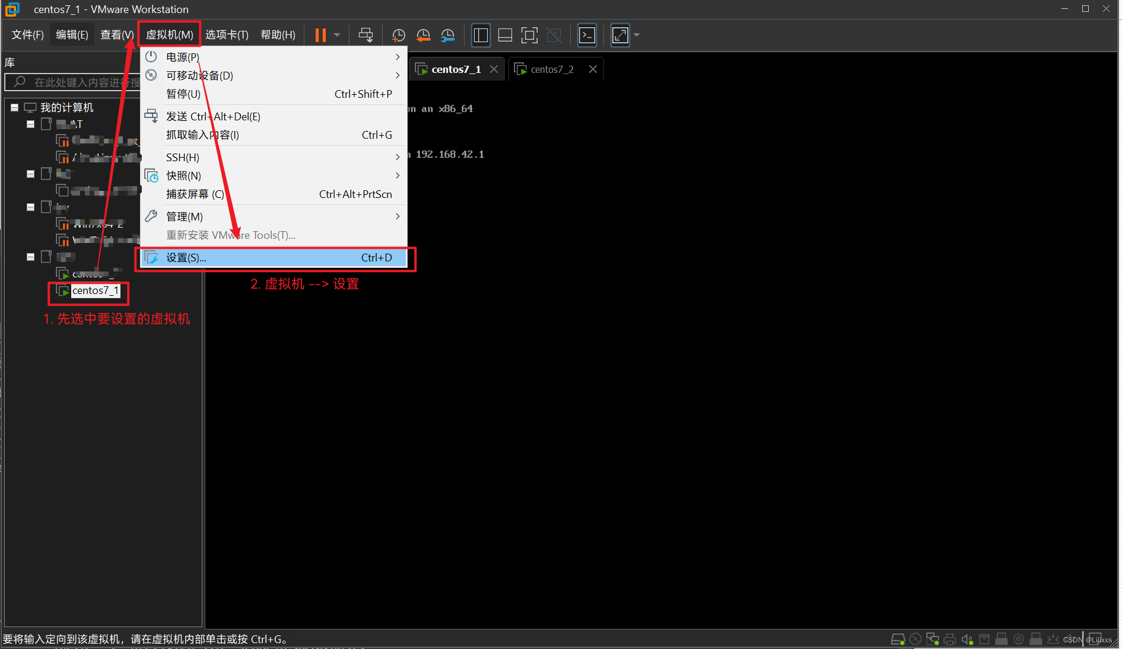The height and width of the screenshot is (649, 1122).
Task: Toggle the thumbnail bar view icon
Action: (505, 35)
